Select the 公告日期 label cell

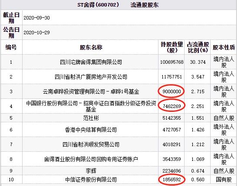[x=11, y=33]
